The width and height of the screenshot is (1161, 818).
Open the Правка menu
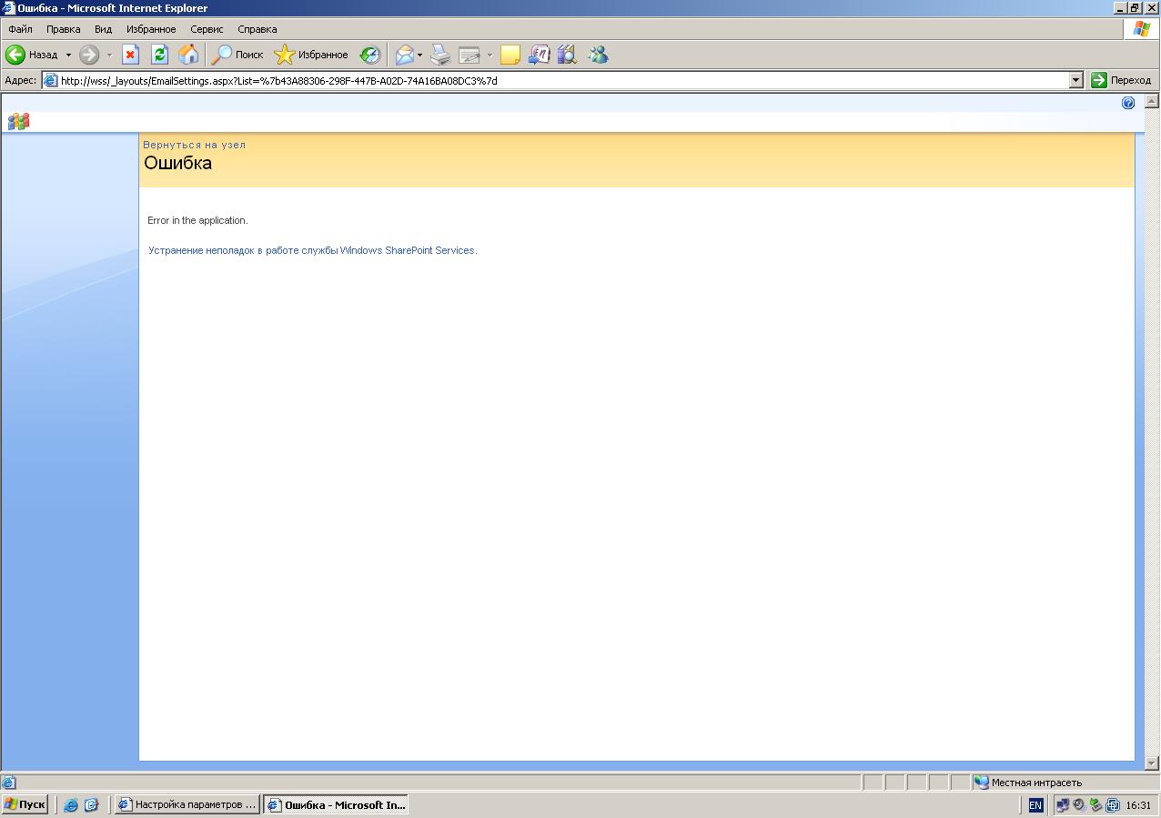[63, 29]
